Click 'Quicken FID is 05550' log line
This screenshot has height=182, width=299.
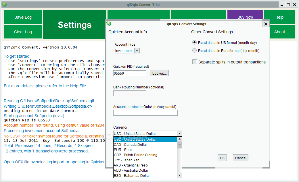click(27, 120)
